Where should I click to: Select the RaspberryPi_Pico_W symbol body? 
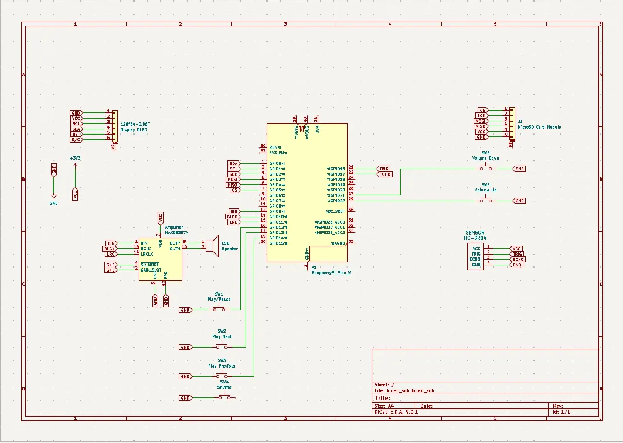pos(307,193)
